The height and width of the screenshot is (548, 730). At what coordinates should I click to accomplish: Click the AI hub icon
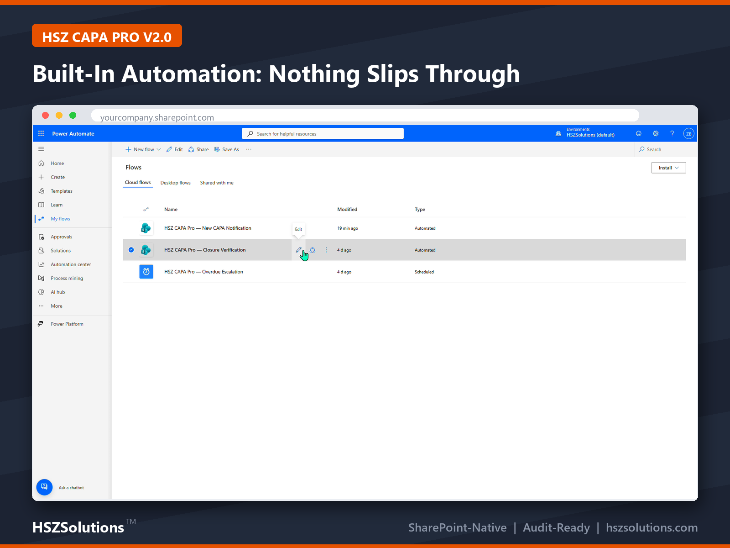(x=41, y=292)
